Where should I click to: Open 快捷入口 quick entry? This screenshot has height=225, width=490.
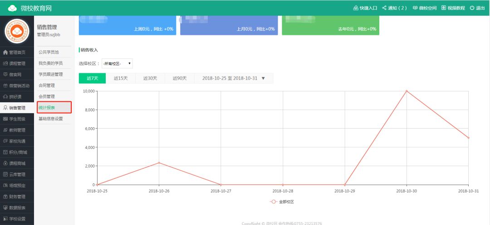tap(365, 8)
